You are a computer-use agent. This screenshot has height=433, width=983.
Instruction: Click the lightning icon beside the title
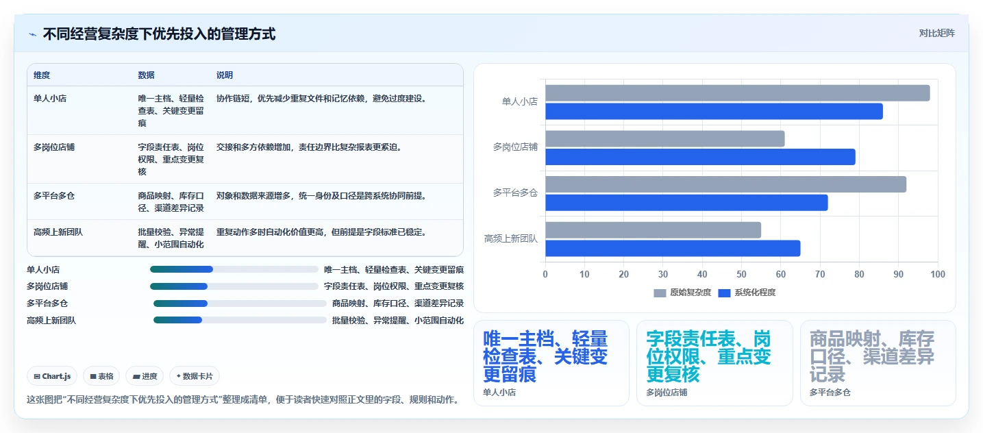tap(32, 34)
